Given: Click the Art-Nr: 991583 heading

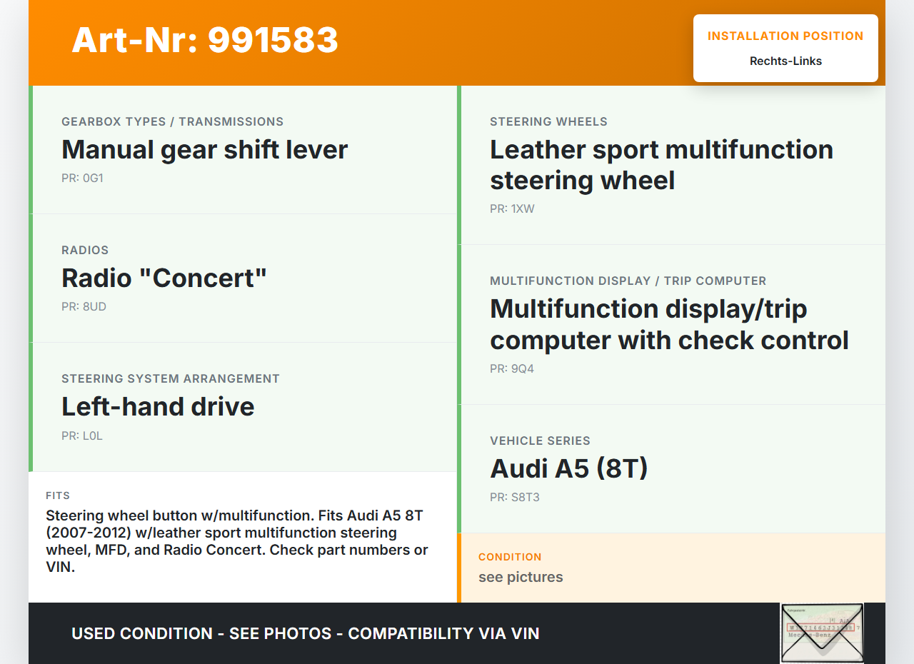Looking at the screenshot, I should [x=205, y=40].
